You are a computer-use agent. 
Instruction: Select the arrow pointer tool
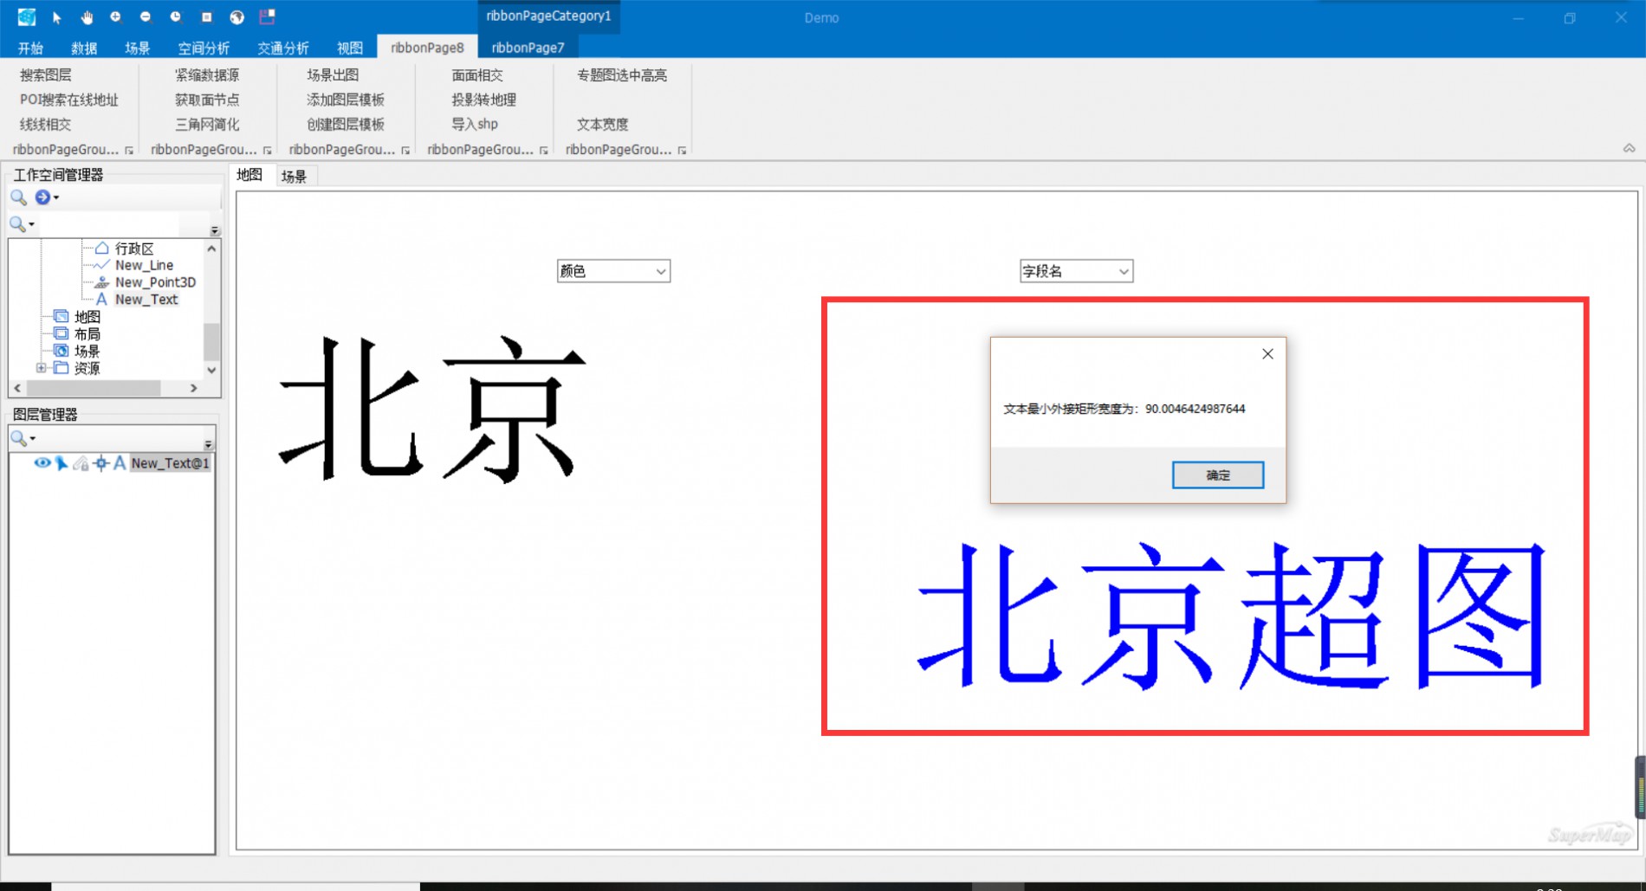(x=57, y=17)
